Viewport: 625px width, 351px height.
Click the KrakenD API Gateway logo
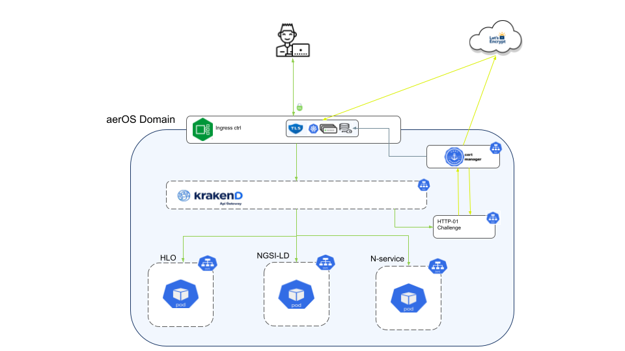pyautogui.click(x=210, y=196)
